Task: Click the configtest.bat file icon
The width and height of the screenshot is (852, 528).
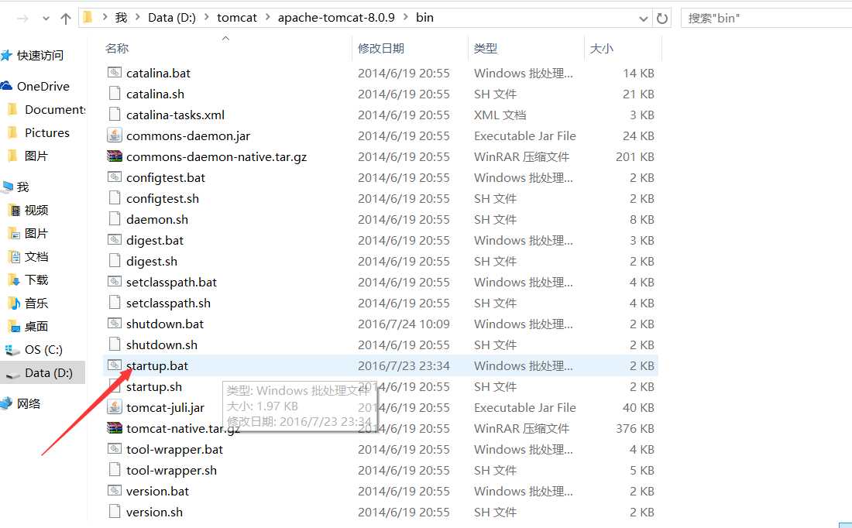Action: click(x=114, y=177)
